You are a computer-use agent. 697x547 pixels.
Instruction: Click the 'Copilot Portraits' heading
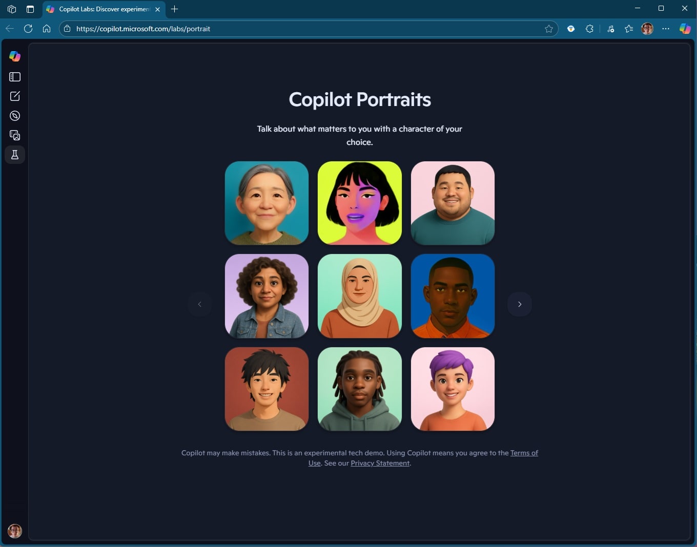coord(360,99)
